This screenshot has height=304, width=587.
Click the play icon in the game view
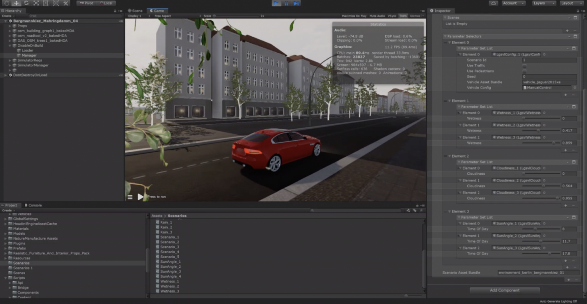140,197
